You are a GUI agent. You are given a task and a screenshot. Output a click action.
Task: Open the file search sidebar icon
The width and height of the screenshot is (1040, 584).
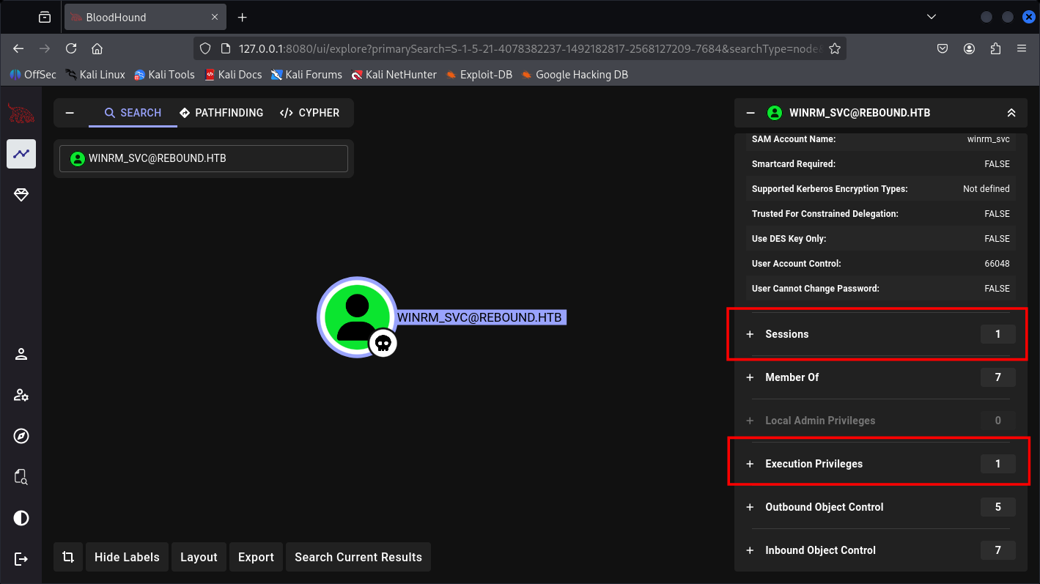click(x=21, y=478)
